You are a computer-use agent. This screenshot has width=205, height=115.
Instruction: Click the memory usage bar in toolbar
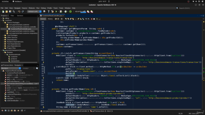(x=80, y=11)
